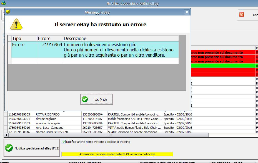The image size is (258, 163).
Task: Click Notifica spedizione ad eBay (F12) button
Action: click(32, 148)
